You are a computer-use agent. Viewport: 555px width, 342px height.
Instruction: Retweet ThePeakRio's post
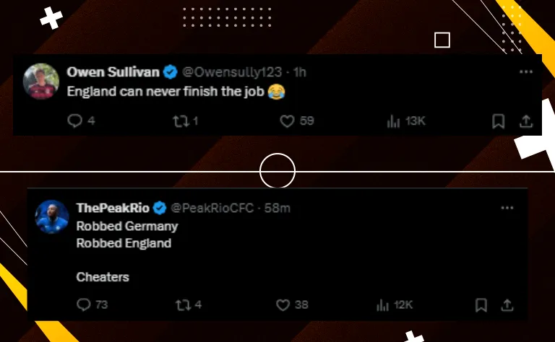coord(182,305)
